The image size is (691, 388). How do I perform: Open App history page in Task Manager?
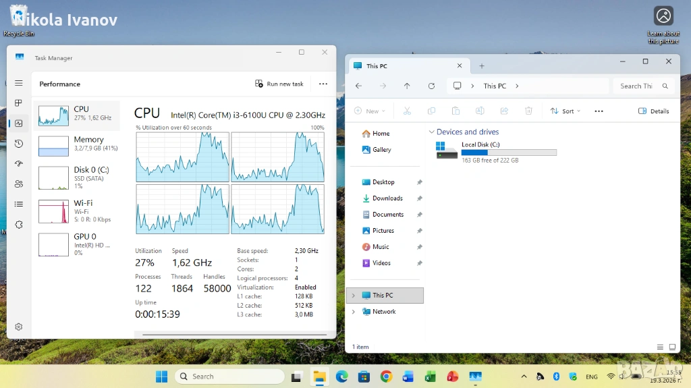(19, 144)
